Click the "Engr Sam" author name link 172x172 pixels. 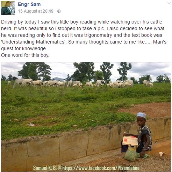[29, 4]
